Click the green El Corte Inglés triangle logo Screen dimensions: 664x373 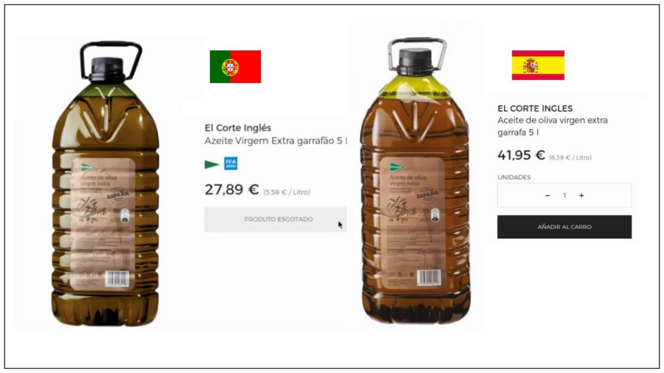click(212, 164)
